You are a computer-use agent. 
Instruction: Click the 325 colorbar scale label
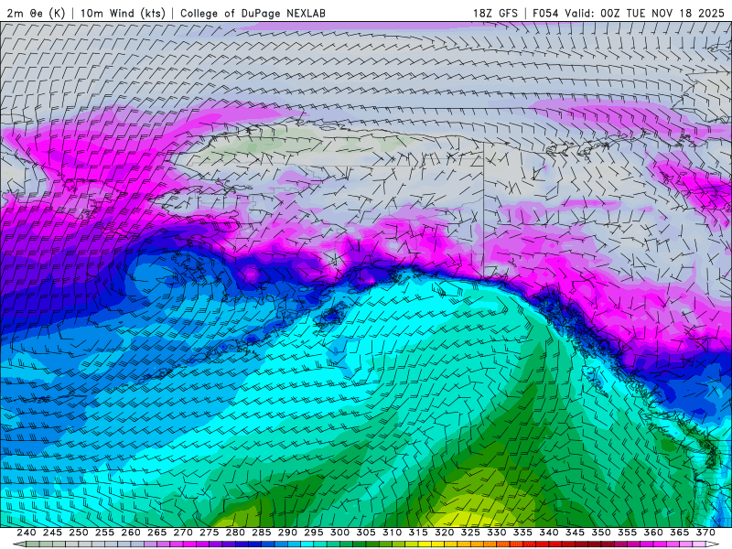(470, 533)
